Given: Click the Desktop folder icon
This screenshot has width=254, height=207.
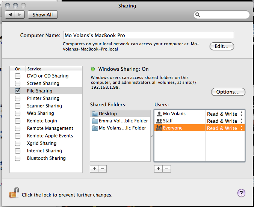Looking at the screenshot, I should [x=95, y=114].
